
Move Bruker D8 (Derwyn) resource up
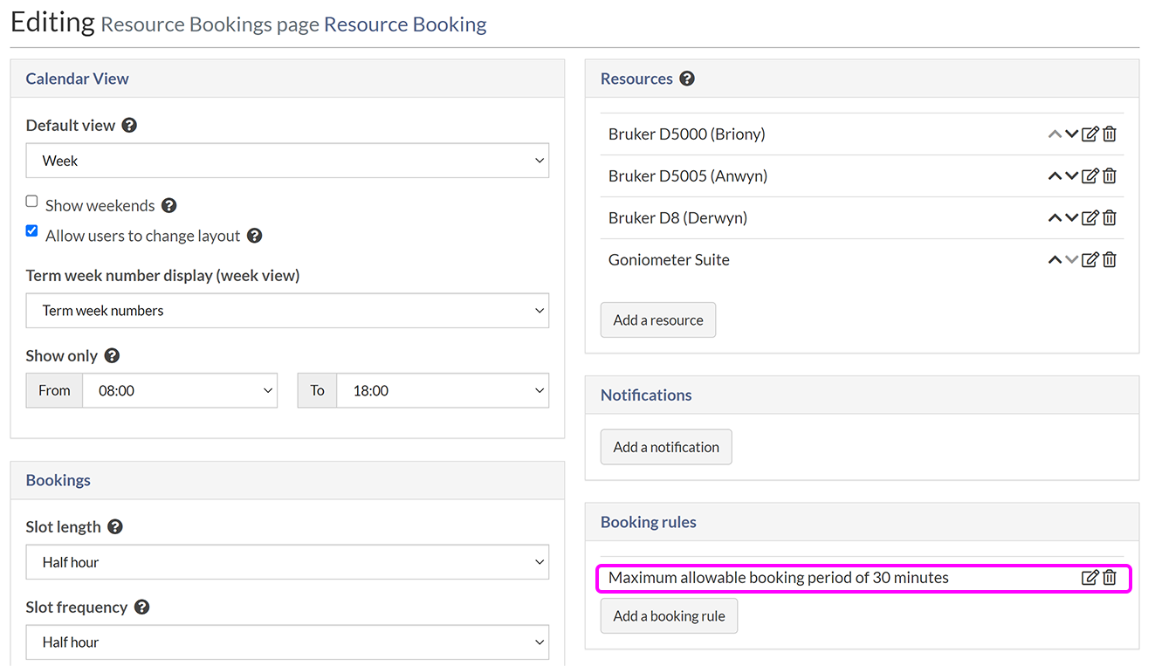(x=1055, y=218)
